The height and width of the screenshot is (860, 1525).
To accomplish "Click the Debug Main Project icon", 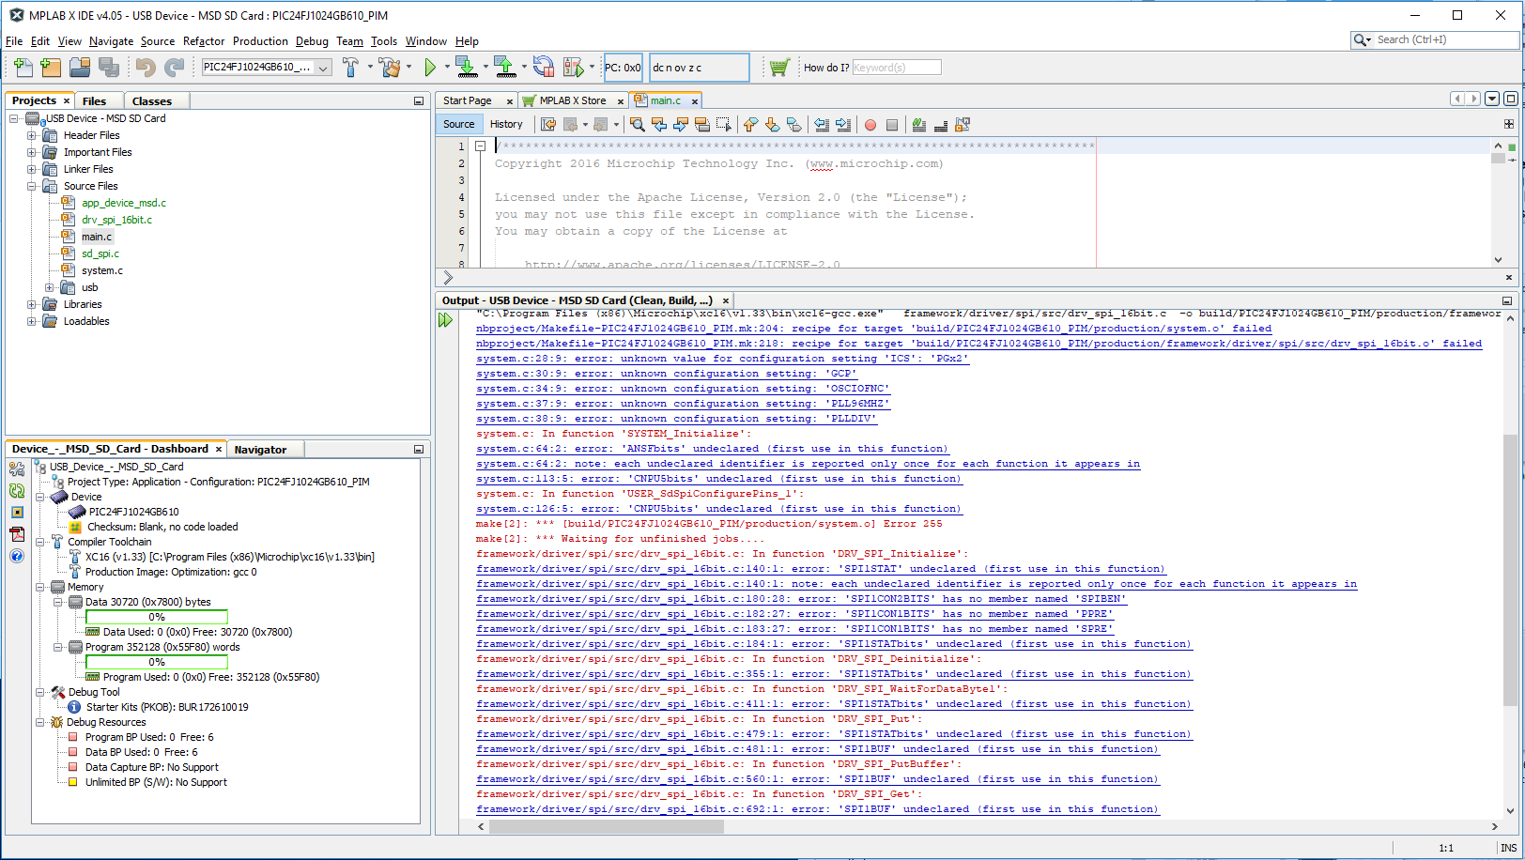I will (x=573, y=67).
